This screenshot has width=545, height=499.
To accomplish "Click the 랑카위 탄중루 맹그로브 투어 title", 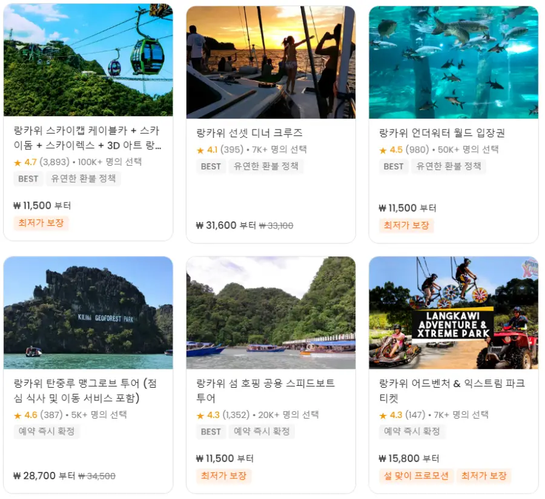I will pyautogui.click(x=85, y=390).
